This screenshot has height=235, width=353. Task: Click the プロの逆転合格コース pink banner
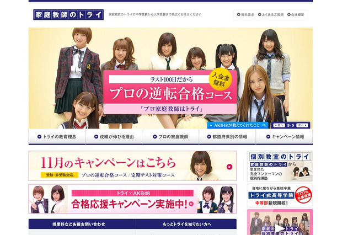[170, 92]
